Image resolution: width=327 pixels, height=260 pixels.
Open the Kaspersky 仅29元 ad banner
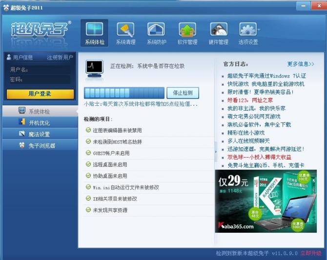point(266,201)
